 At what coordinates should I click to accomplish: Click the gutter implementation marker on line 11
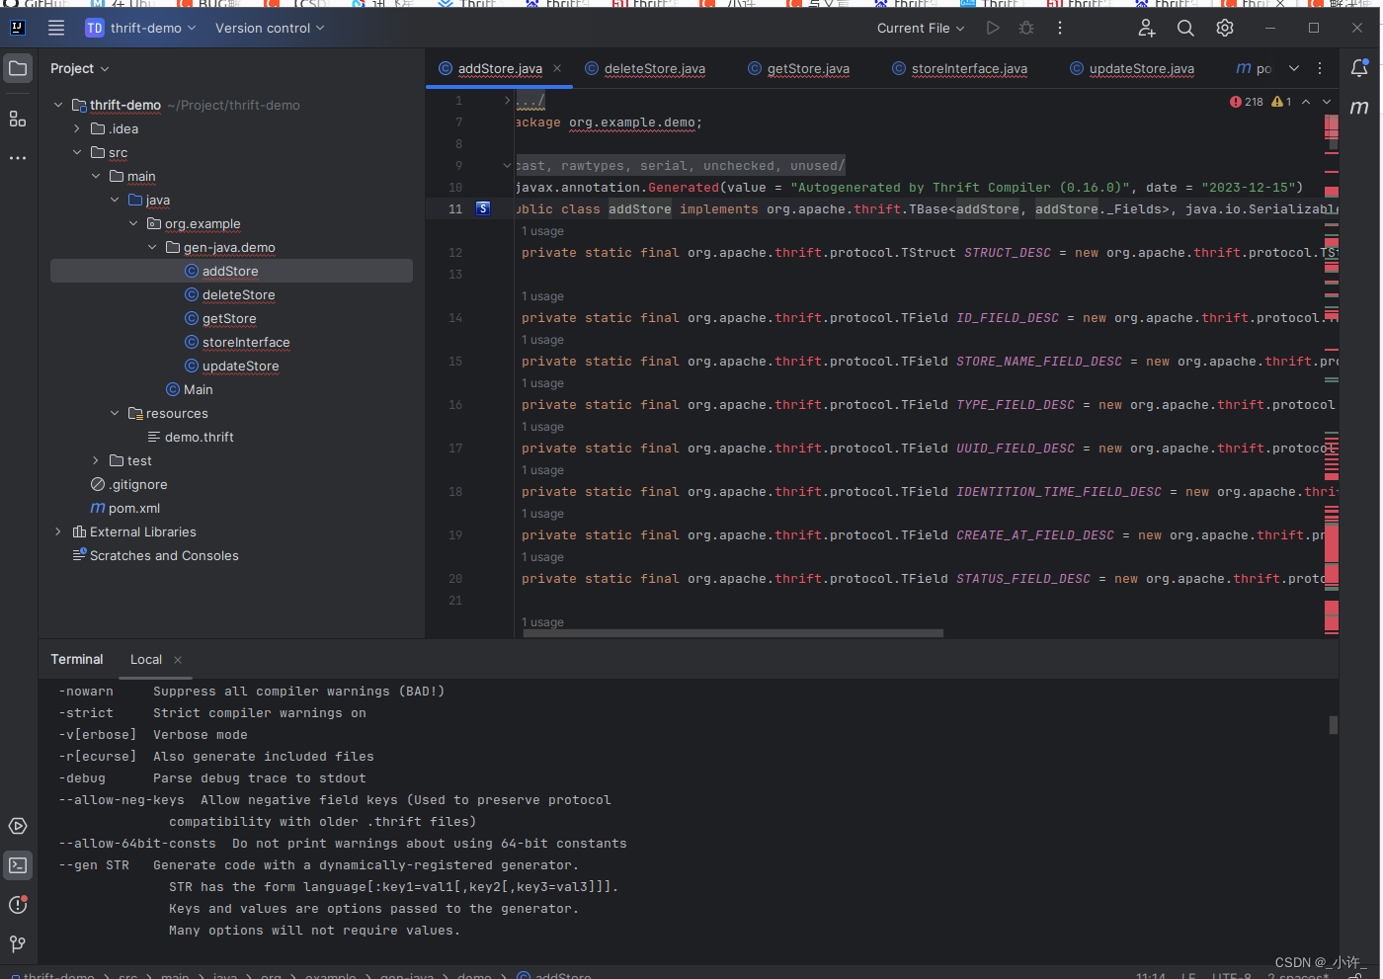tap(483, 208)
